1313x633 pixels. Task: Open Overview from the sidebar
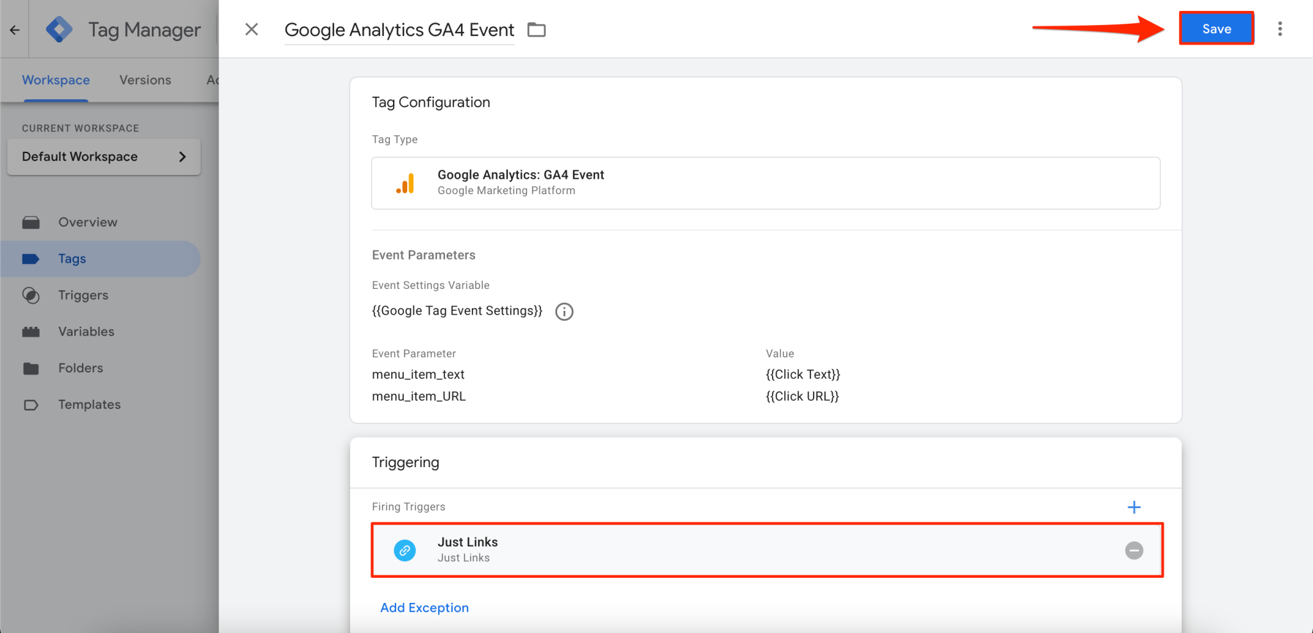(87, 222)
